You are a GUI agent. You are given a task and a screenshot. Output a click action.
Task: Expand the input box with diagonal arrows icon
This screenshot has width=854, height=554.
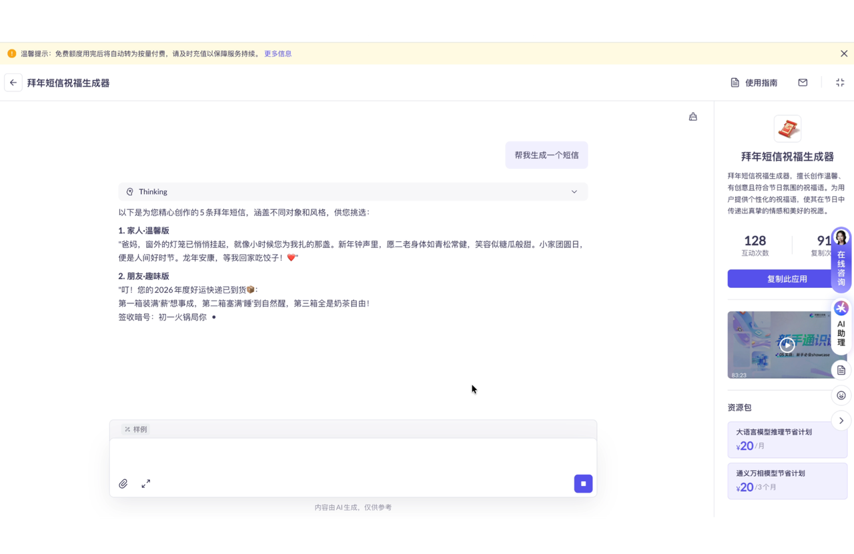pos(145,483)
